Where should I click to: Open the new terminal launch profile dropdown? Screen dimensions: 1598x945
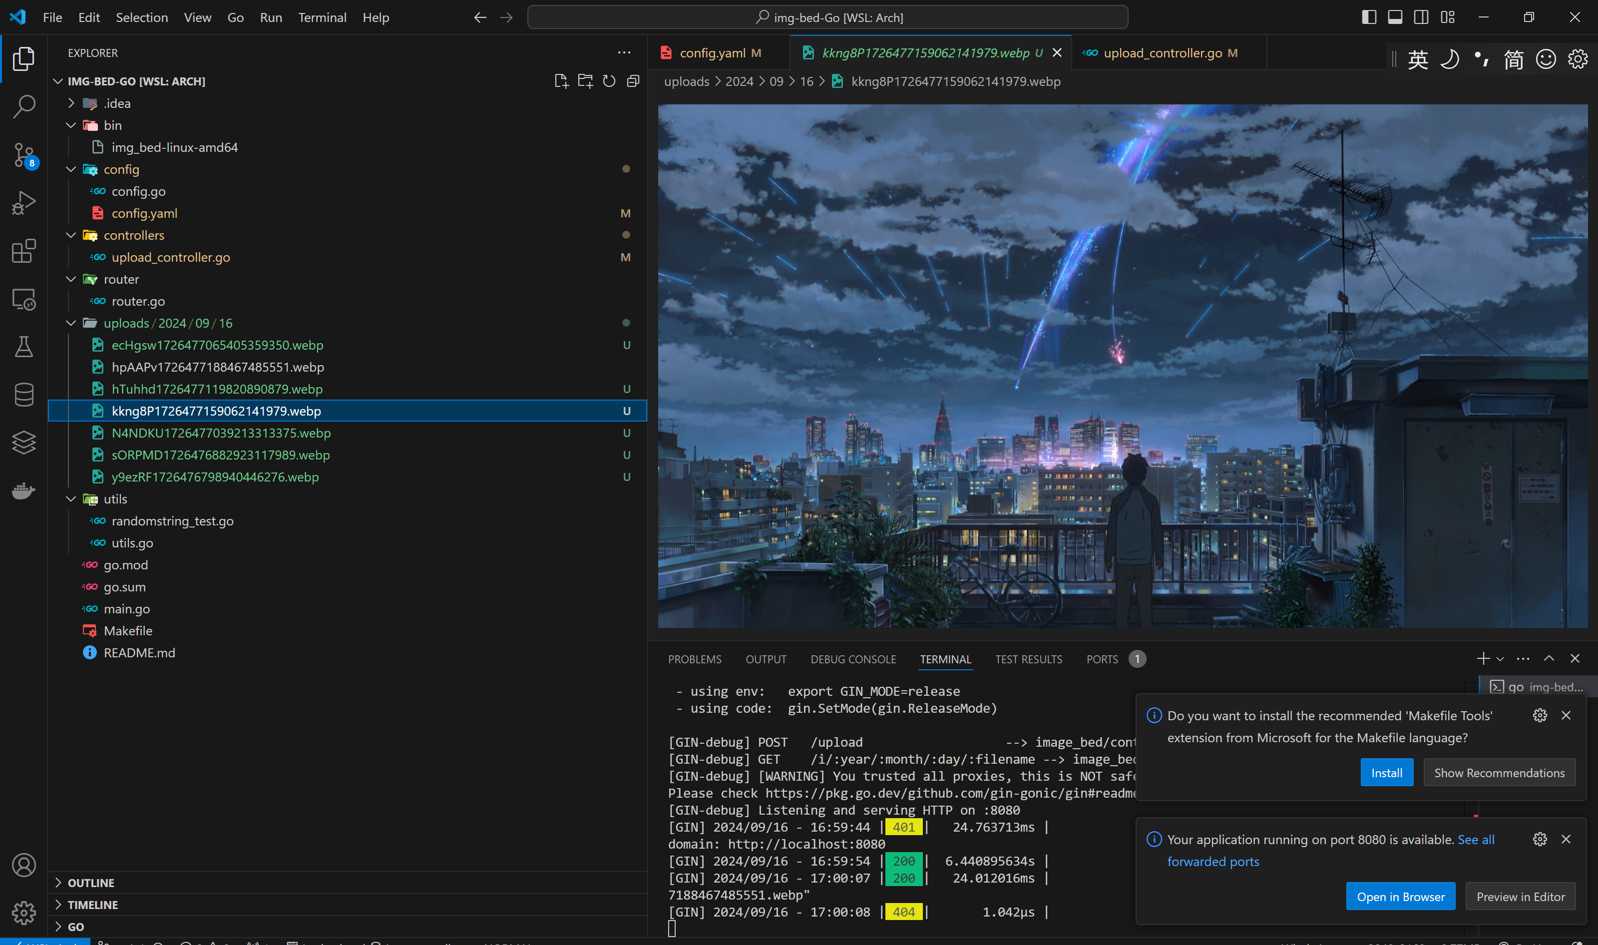[x=1501, y=659]
